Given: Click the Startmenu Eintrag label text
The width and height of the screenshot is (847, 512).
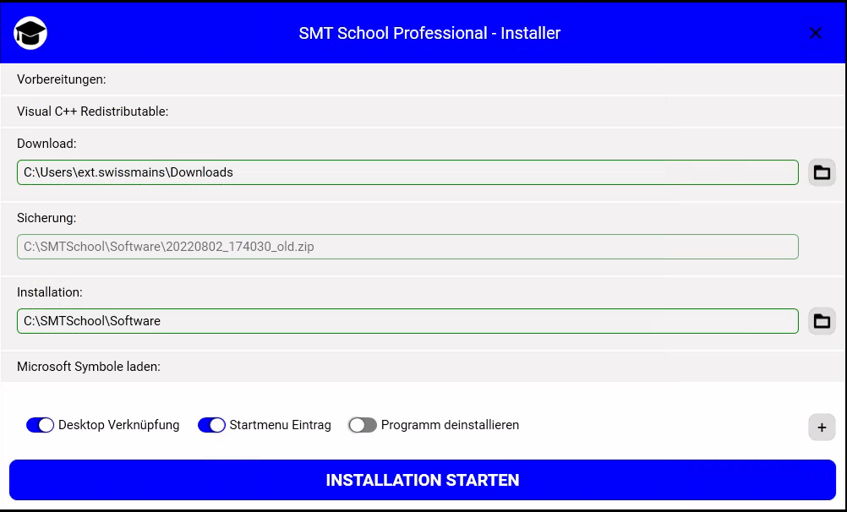Looking at the screenshot, I should point(280,425).
